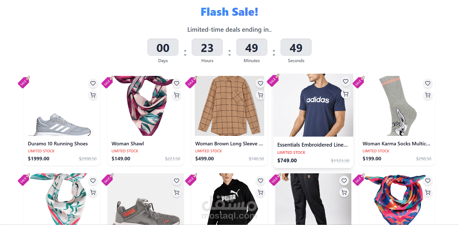Add brown long sleeve shirt to cart
Screen dimensions: 459x225
260,95
